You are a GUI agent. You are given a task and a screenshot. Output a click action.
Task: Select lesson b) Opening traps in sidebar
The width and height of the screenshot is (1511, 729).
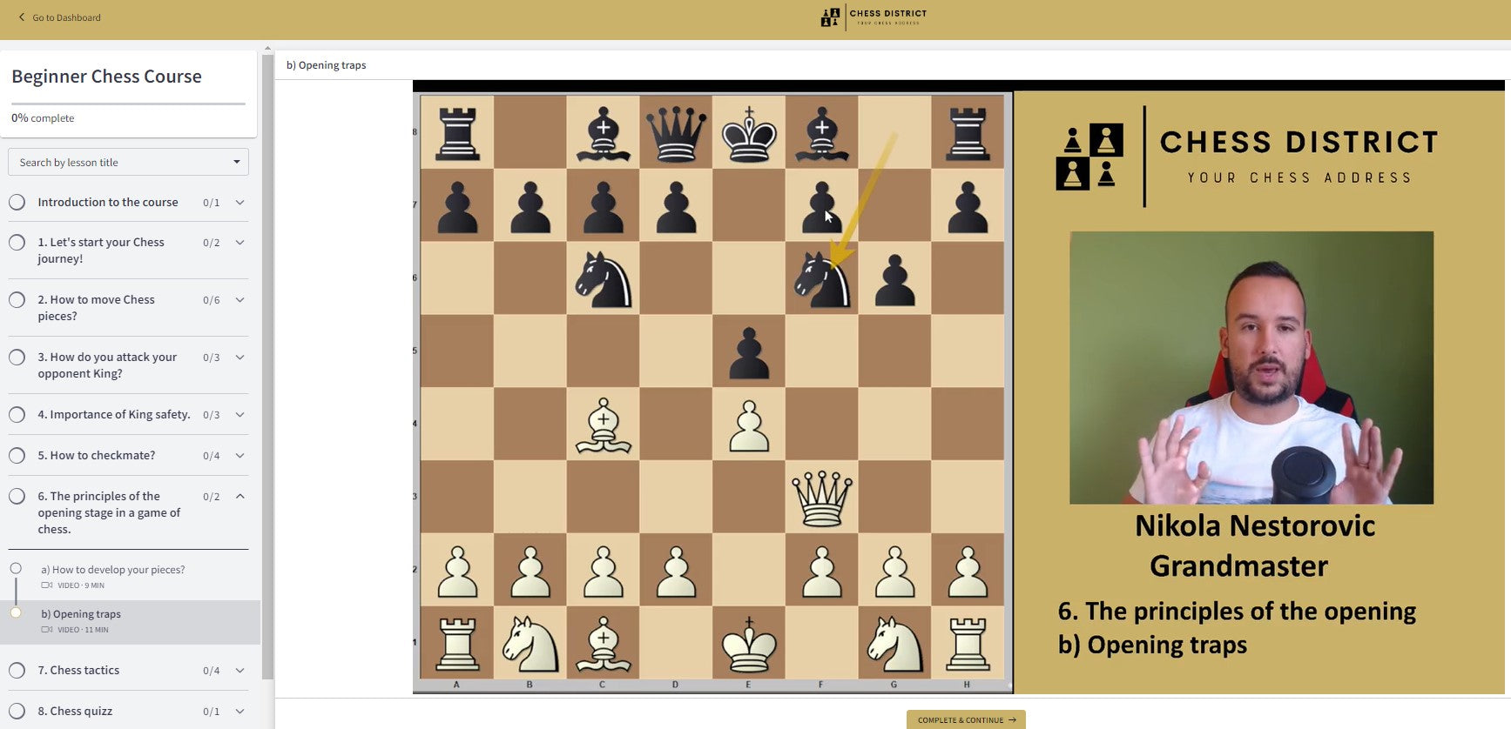(x=131, y=622)
